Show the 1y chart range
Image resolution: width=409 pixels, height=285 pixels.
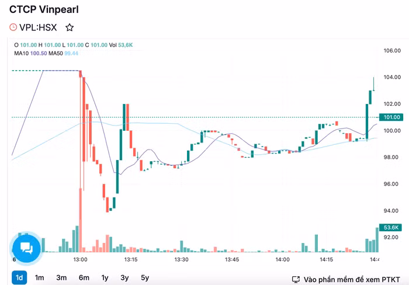[x=105, y=278]
